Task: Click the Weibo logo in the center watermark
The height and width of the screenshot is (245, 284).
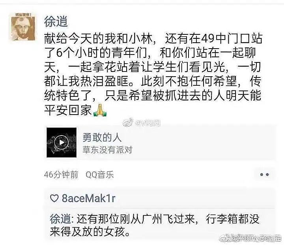Action: pyautogui.click(x=128, y=122)
